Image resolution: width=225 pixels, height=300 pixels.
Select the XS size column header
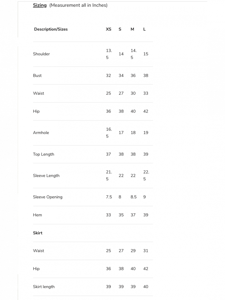pos(108,29)
